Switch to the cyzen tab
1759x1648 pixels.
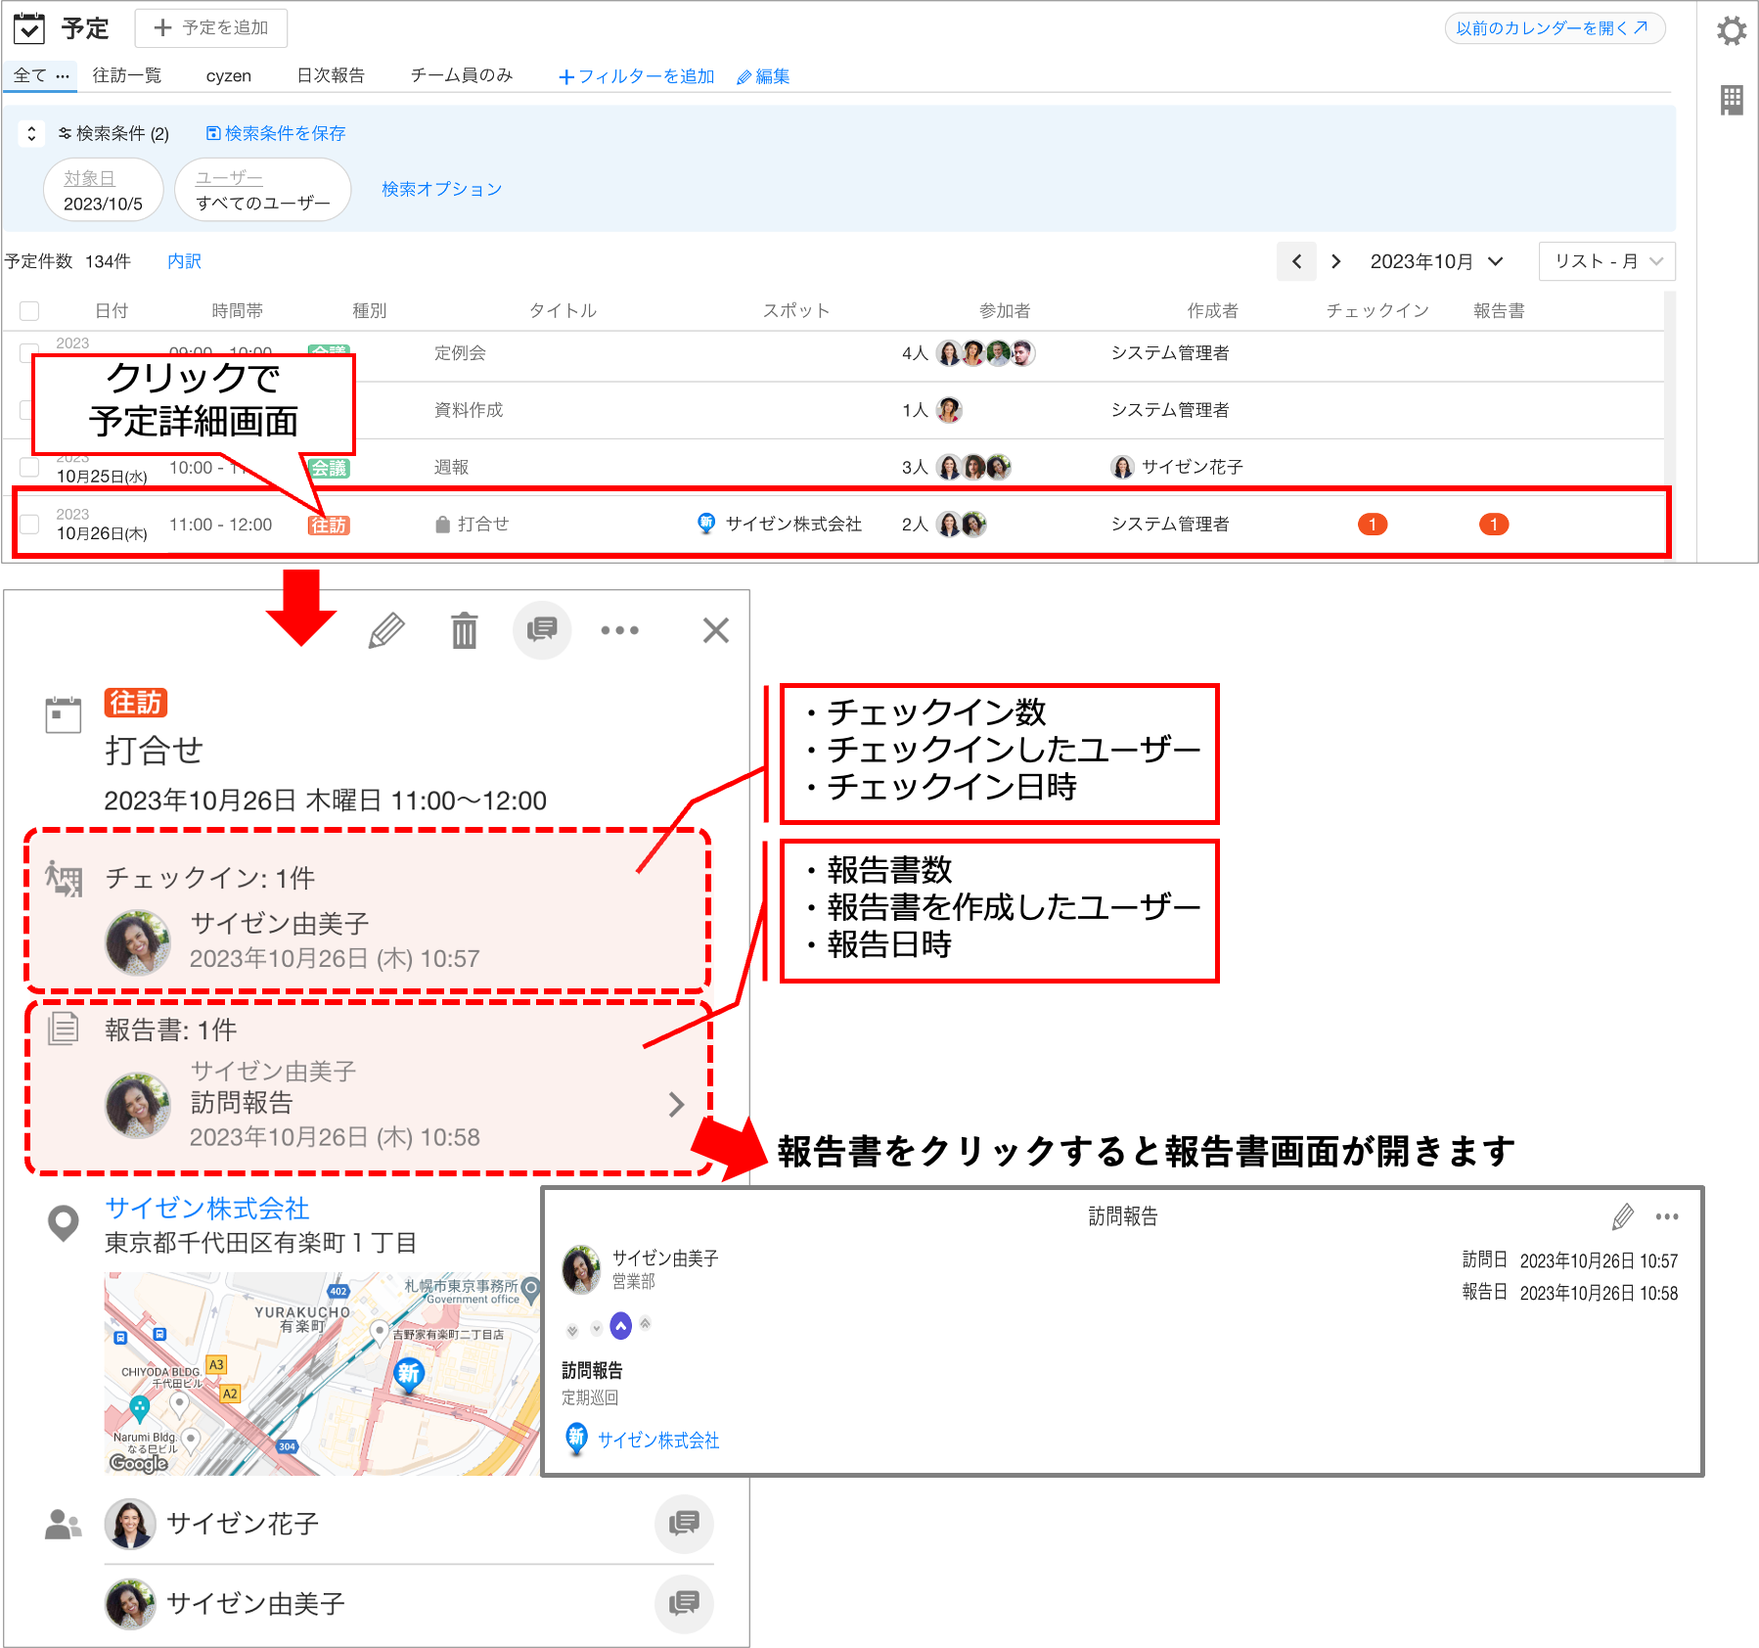229,75
